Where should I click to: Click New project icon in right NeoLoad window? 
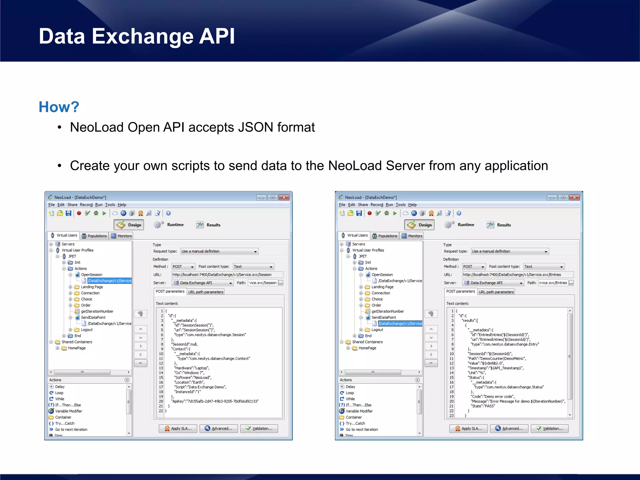tap(342, 213)
